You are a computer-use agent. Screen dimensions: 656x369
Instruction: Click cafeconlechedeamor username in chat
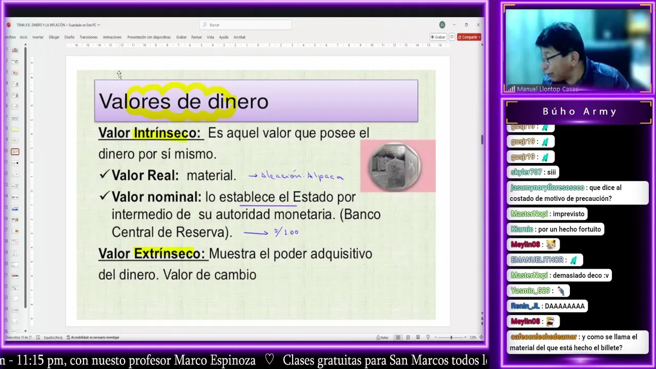[543, 337]
